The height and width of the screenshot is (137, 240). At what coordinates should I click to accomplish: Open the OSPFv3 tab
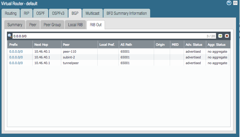pyautogui.click(x=58, y=13)
